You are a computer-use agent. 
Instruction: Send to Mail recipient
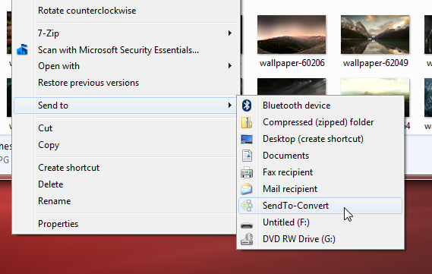[x=320, y=189]
